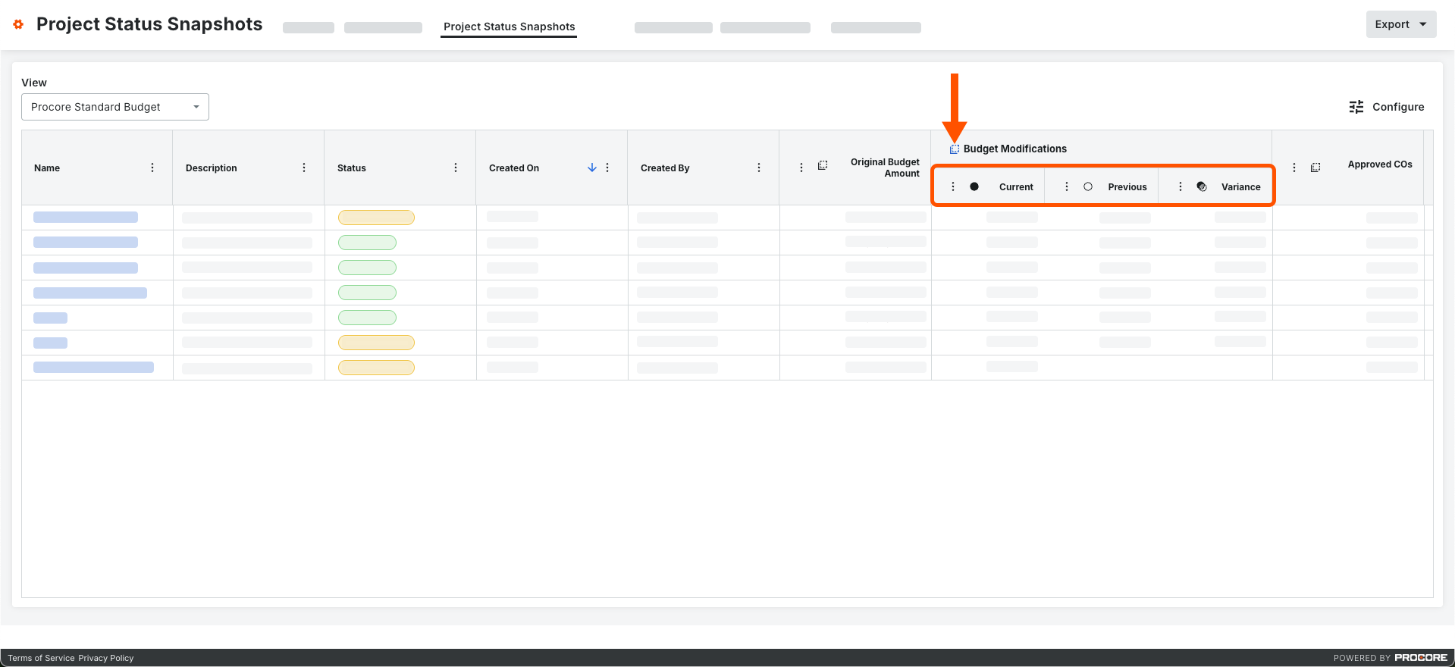This screenshot has width=1455, height=667.
Task: Open the Created On column options menu
Action: [x=607, y=168]
